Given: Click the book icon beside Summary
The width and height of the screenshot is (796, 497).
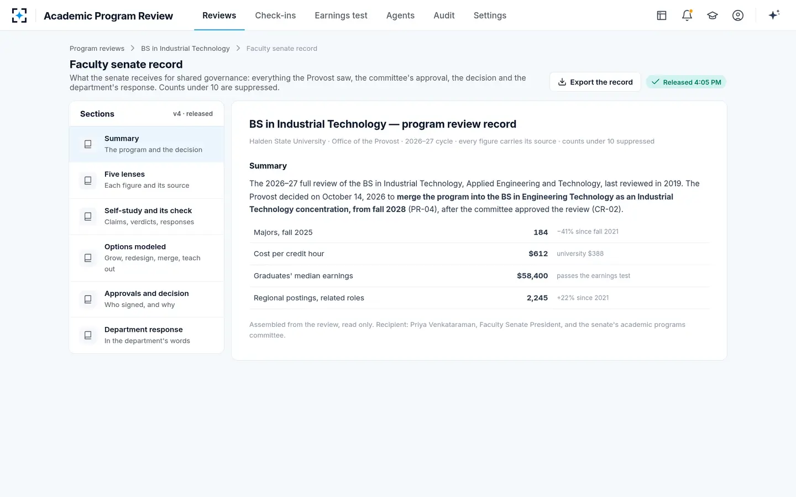Looking at the screenshot, I should pos(88,144).
